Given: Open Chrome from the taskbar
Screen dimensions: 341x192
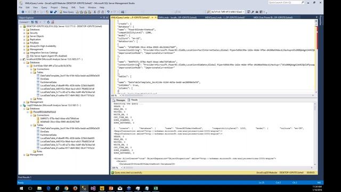Looking at the screenshot, I should [x=66, y=188].
